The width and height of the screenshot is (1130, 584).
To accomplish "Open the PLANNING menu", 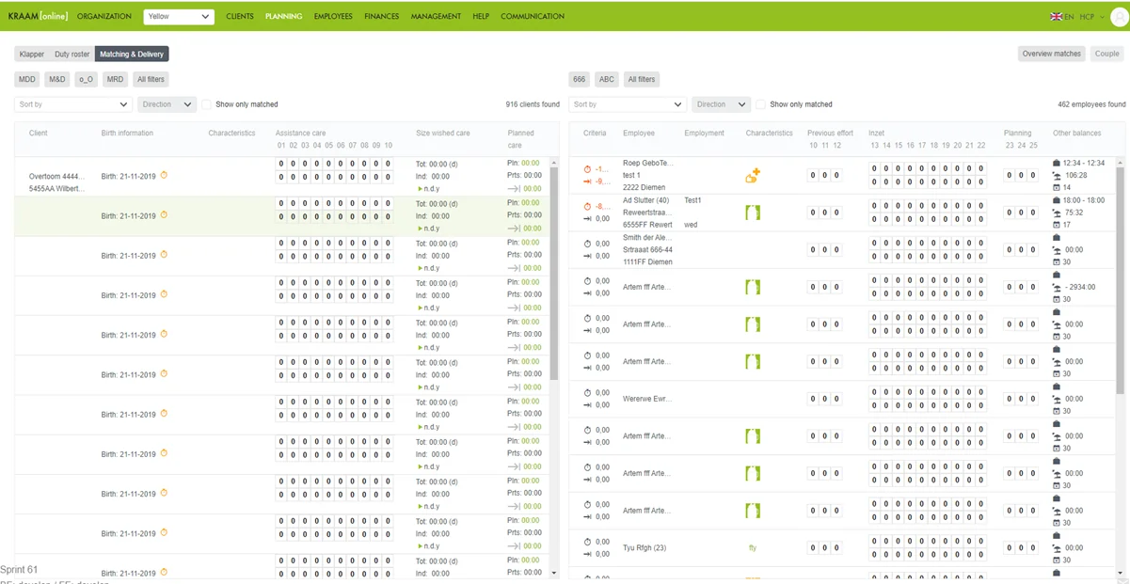I will pos(283,16).
